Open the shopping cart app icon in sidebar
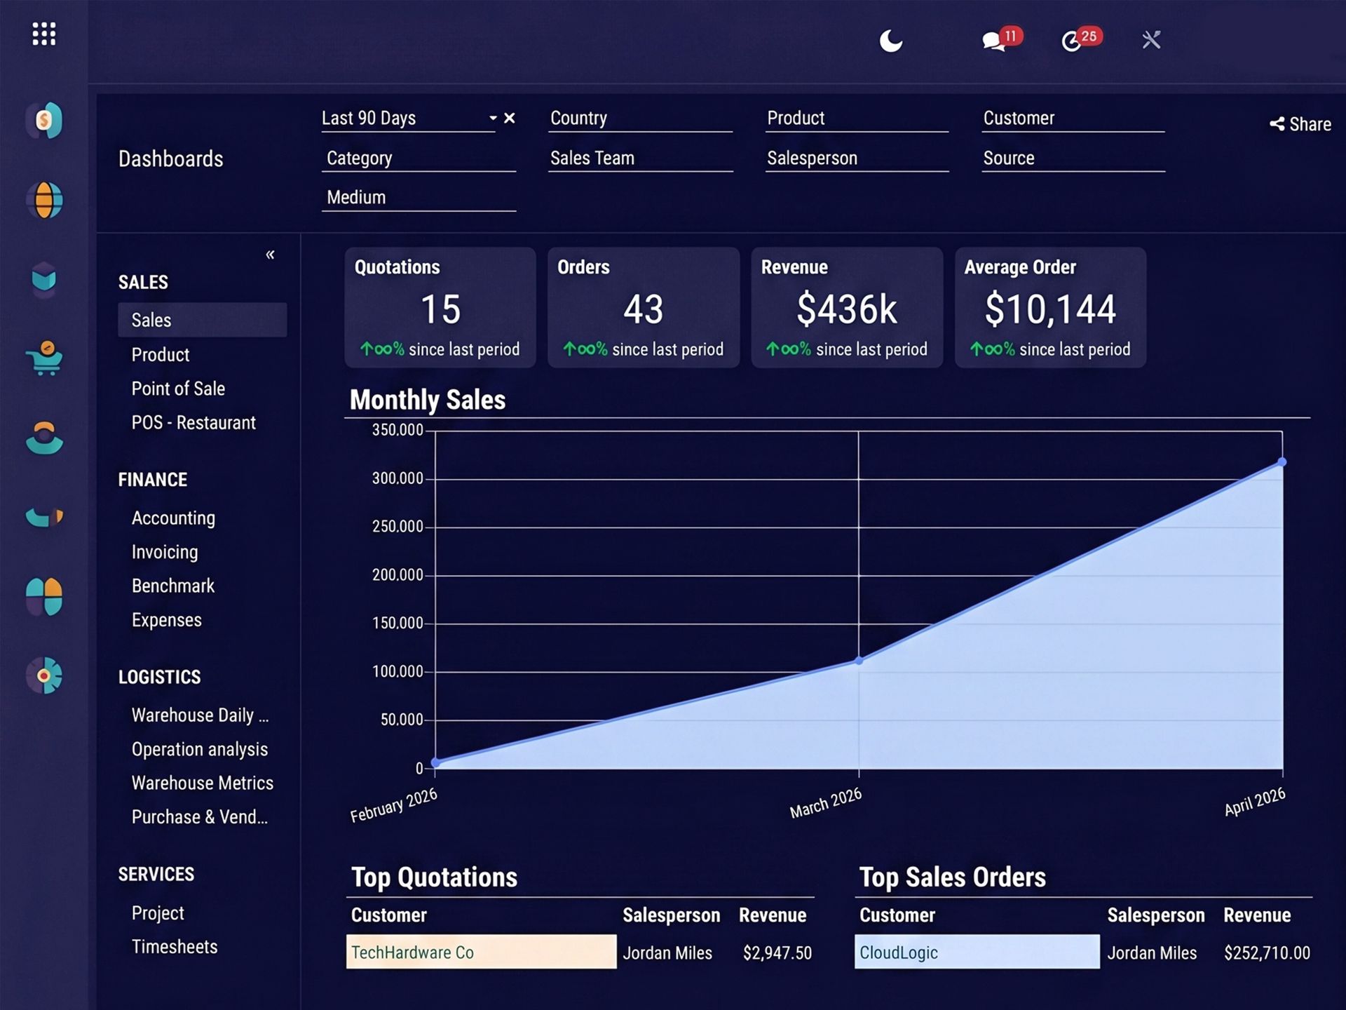This screenshot has height=1010, width=1346. click(x=45, y=358)
